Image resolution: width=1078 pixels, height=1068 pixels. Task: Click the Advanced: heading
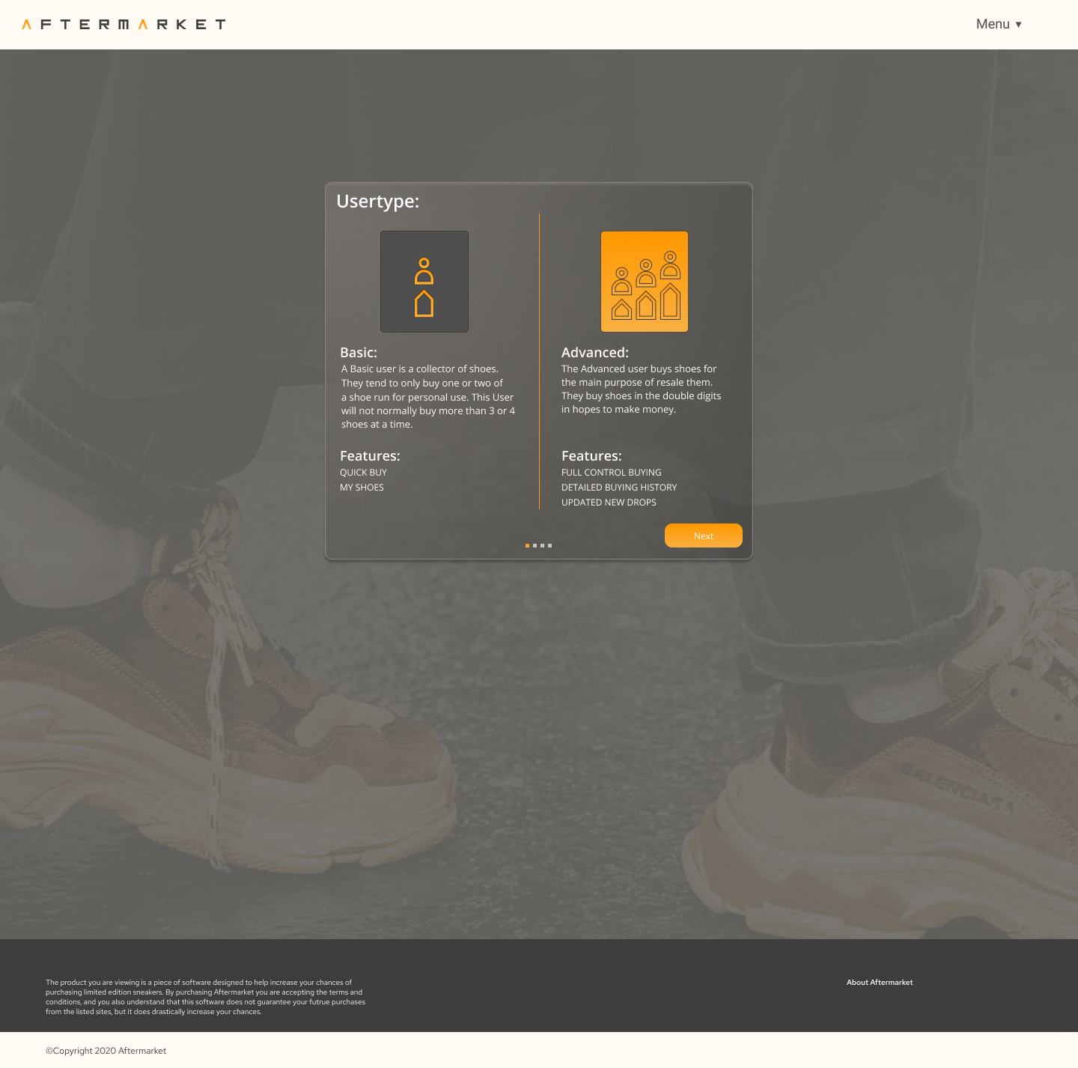595,353
